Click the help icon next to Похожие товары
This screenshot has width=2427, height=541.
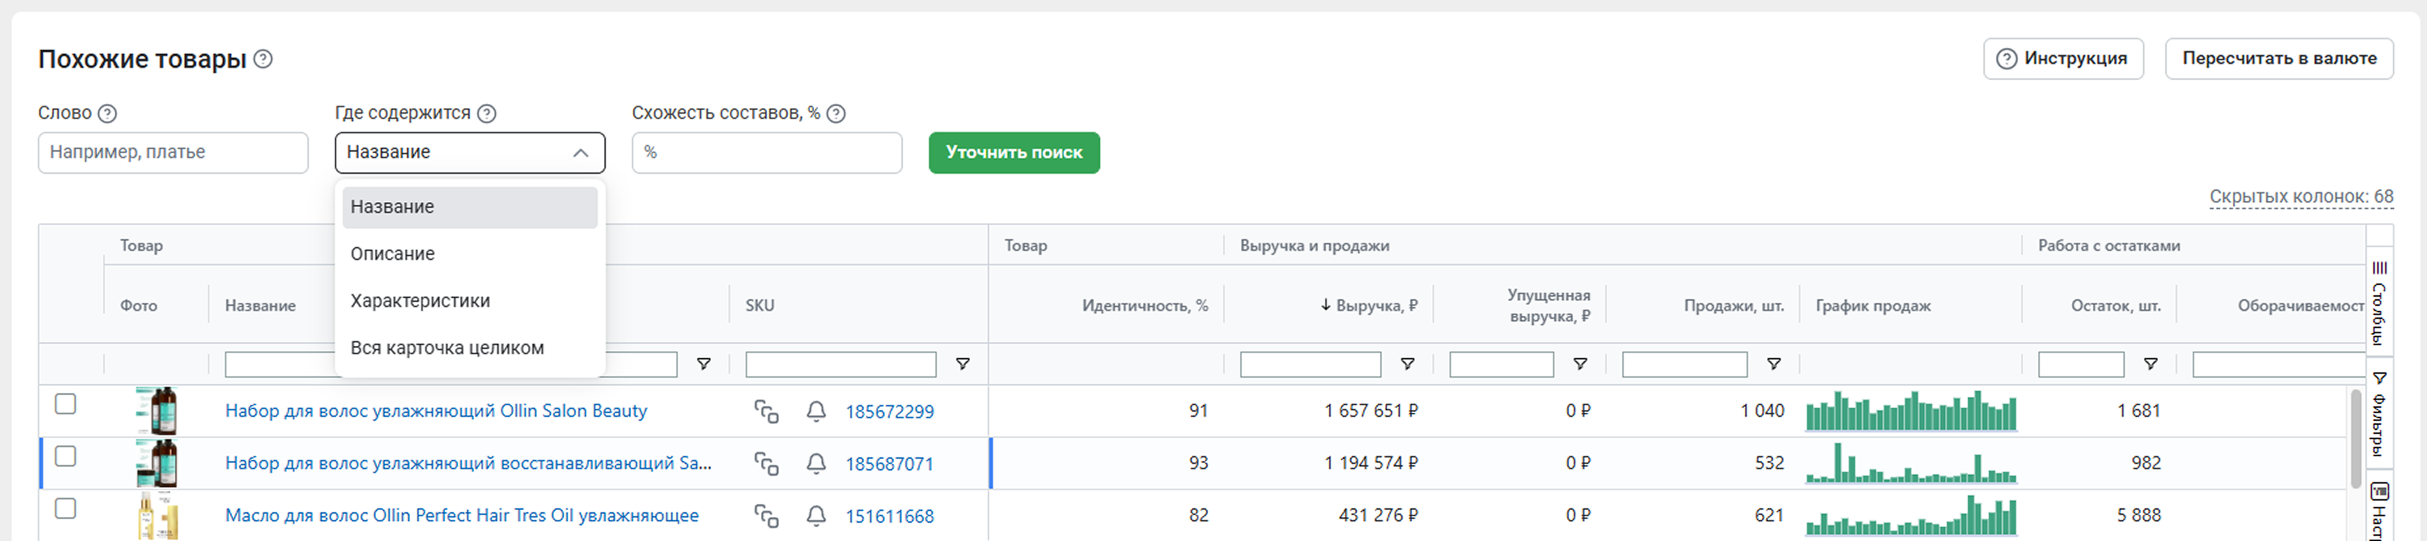click(264, 59)
